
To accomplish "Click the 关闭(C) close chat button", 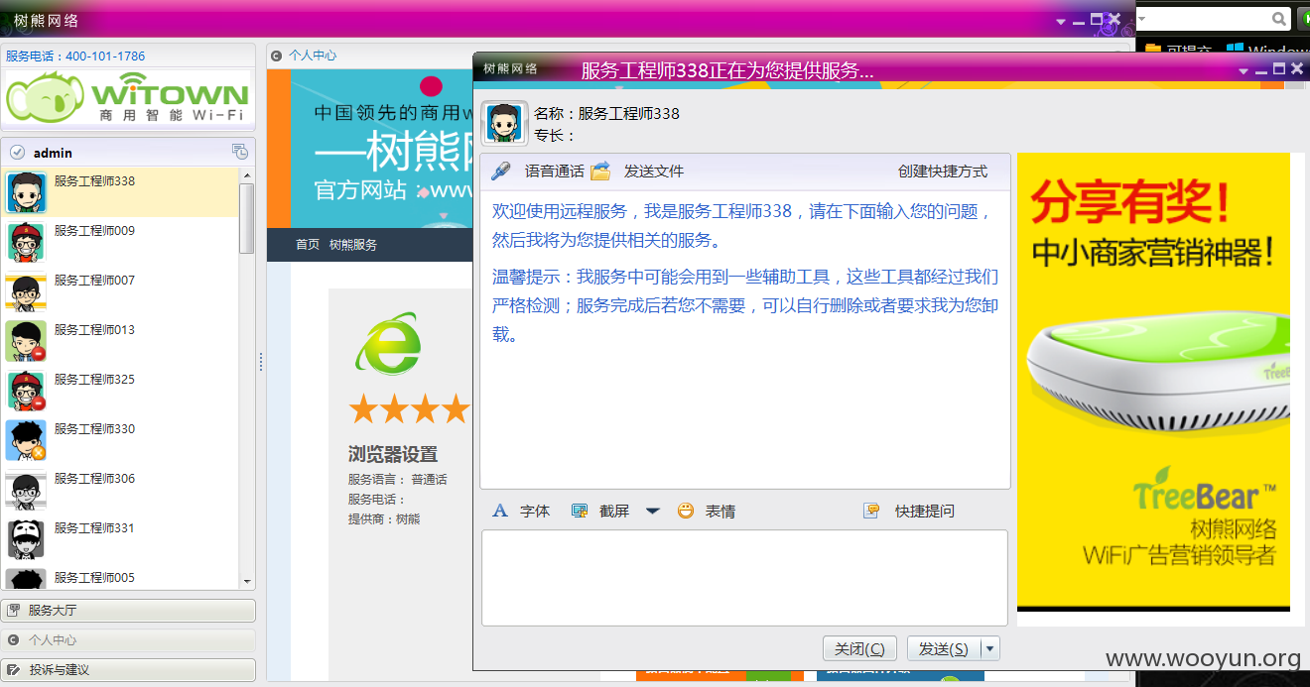I will 859,649.
